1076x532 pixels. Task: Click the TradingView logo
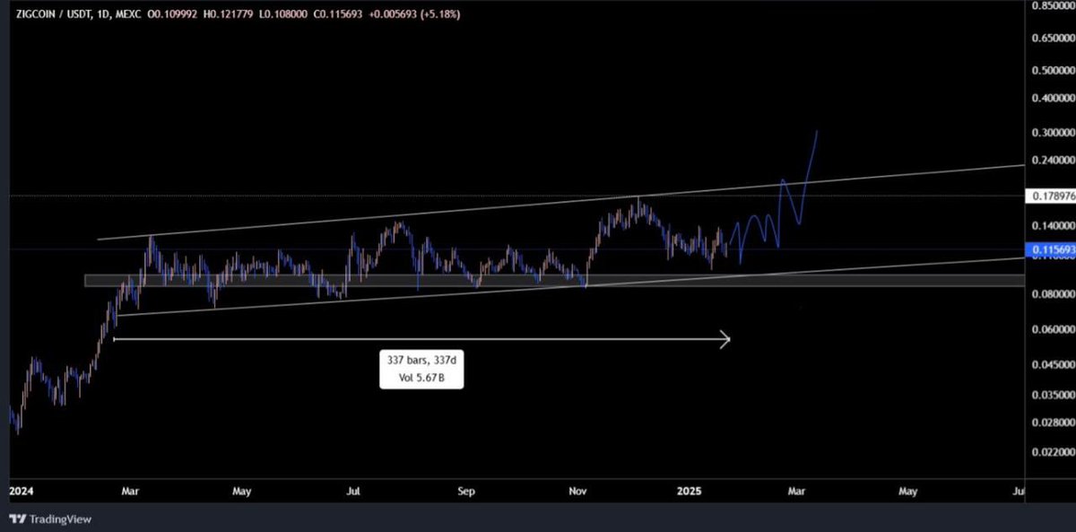[x=50, y=519]
